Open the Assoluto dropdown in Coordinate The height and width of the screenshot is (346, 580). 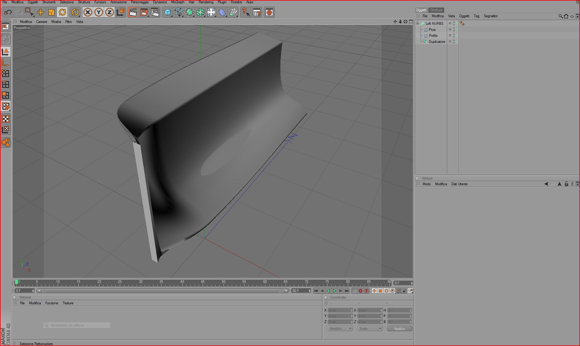340,328
